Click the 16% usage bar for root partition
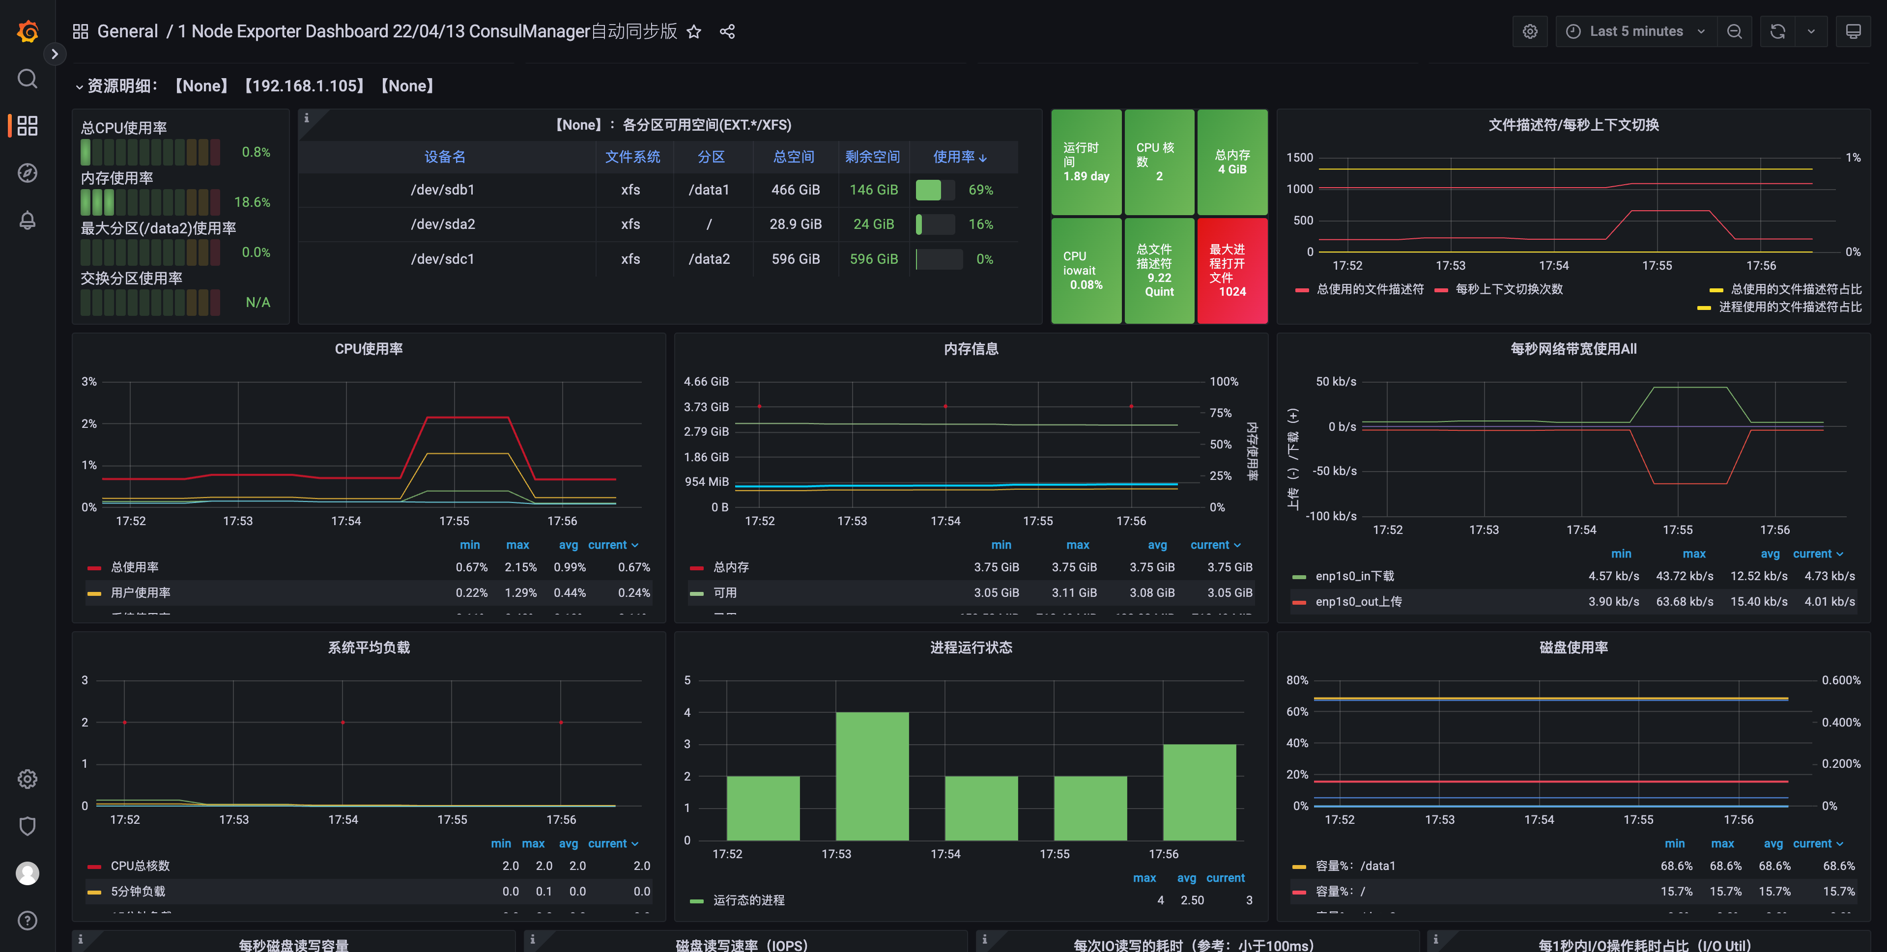 click(x=935, y=225)
